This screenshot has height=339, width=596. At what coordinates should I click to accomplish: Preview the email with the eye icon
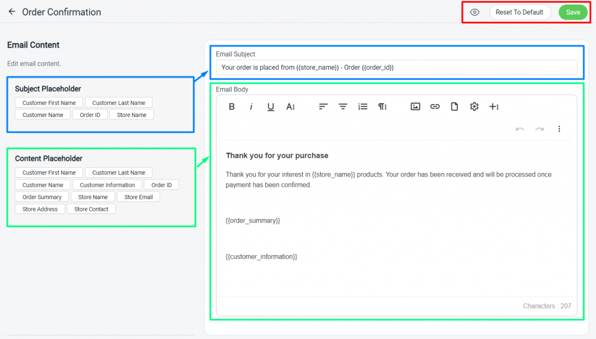click(x=474, y=12)
